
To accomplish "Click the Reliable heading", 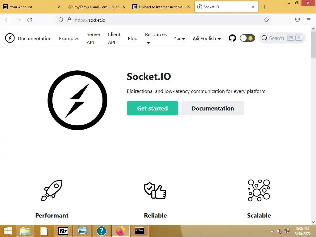I will (x=156, y=215).
